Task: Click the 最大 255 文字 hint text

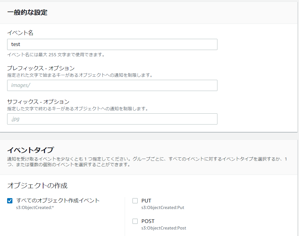Action: pos(56,55)
